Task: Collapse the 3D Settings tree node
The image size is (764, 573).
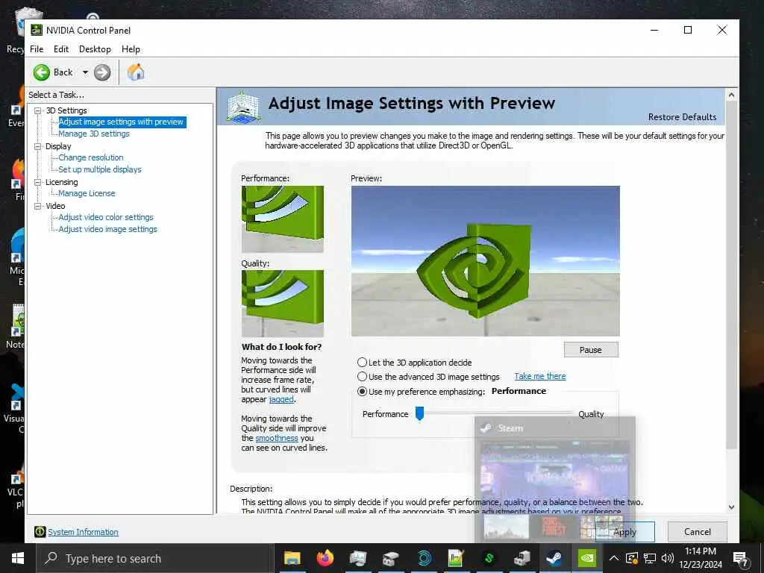Action: 37,110
